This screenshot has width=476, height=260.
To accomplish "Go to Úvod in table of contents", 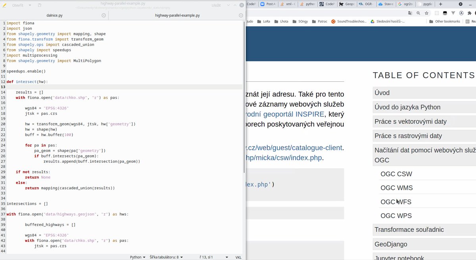I will tap(424, 93).
